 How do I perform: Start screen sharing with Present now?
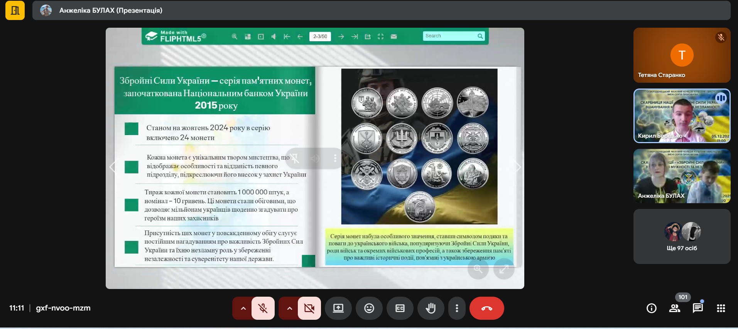pyautogui.click(x=338, y=308)
